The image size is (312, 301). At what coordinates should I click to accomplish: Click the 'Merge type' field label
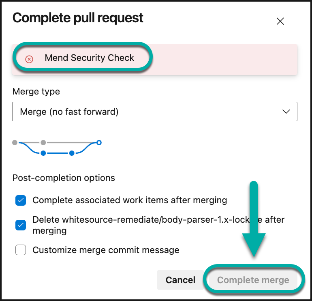[36, 92]
